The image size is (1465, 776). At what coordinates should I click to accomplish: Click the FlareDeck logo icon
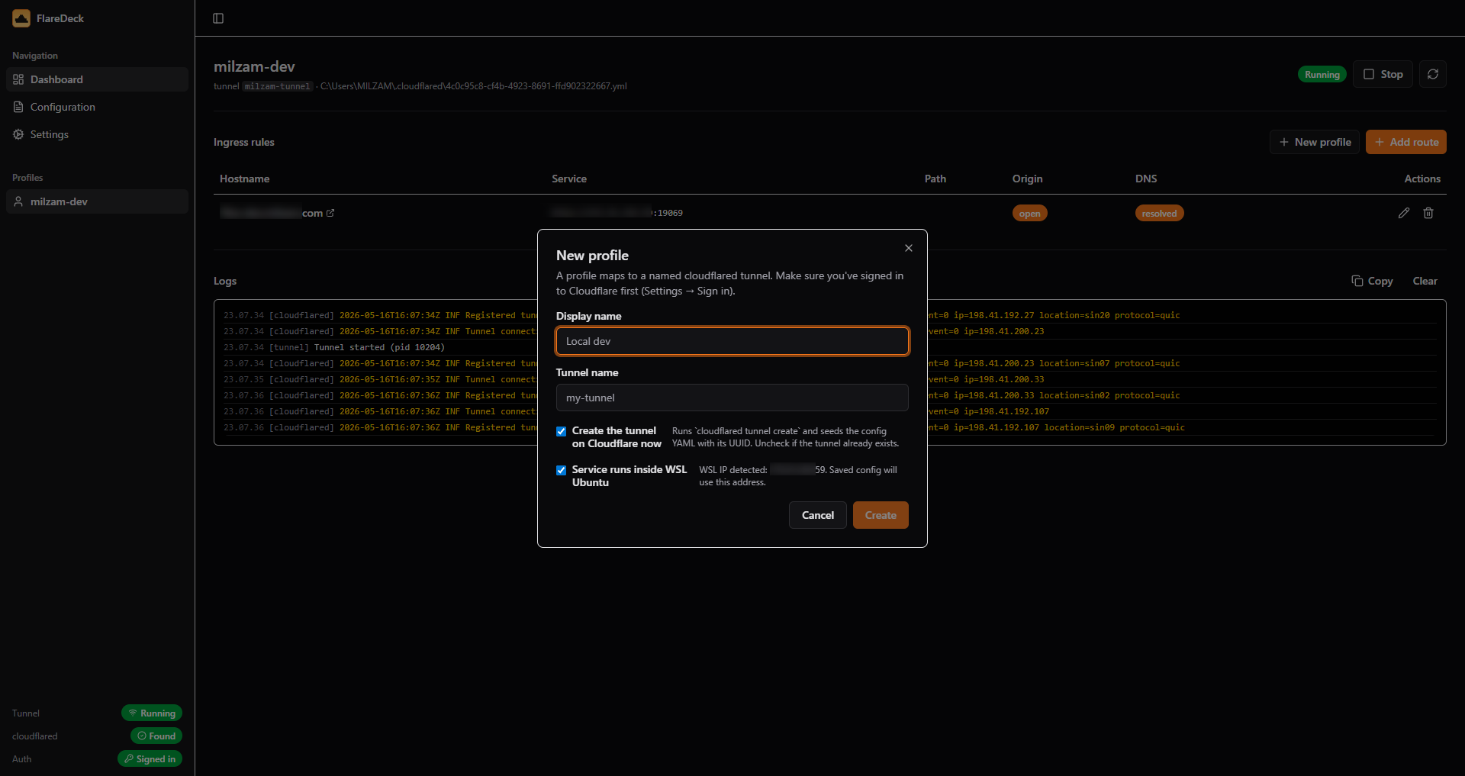click(21, 18)
